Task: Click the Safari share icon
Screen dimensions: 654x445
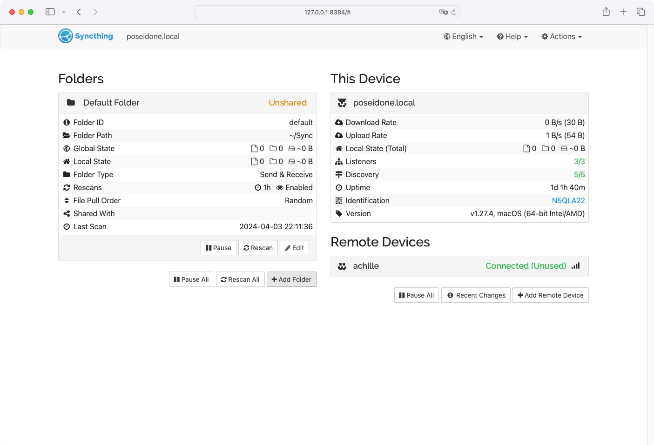Action: coord(606,12)
